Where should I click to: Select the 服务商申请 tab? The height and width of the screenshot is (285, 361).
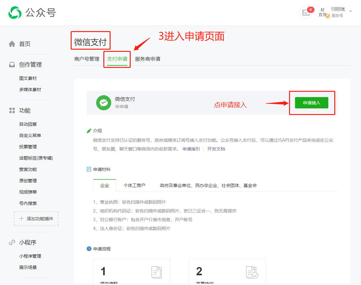point(148,59)
